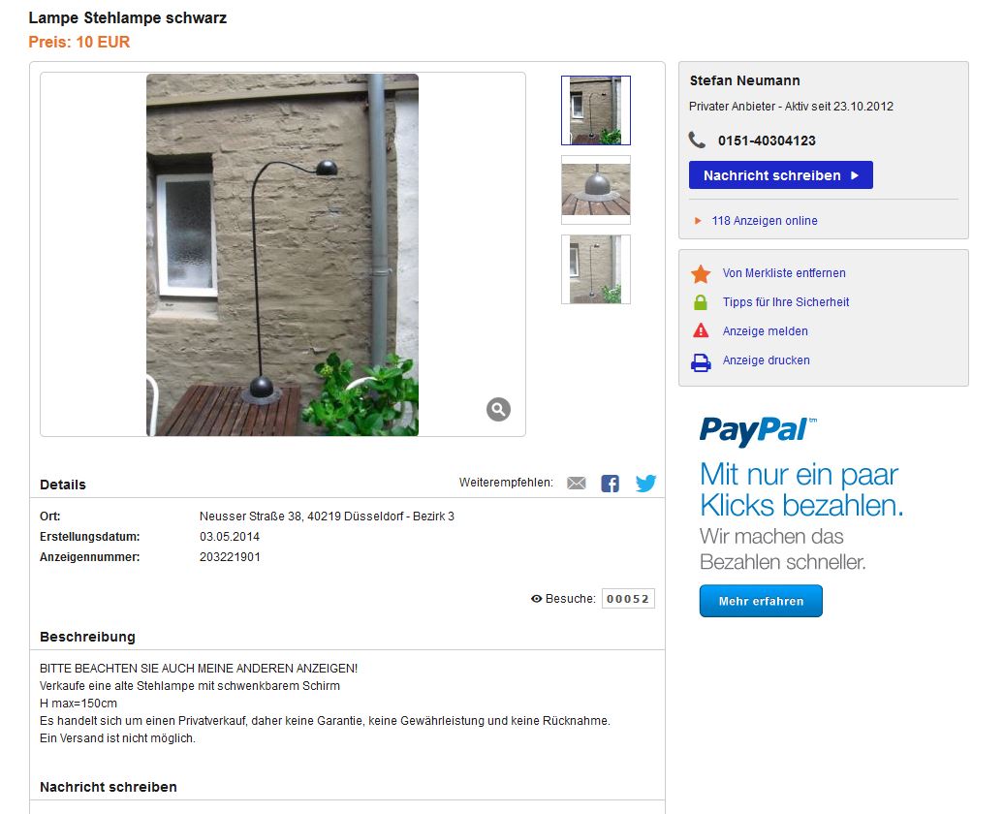Select the first lamp thumbnail
The width and height of the screenshot is (1004, 814).
(x=595, y=110)
